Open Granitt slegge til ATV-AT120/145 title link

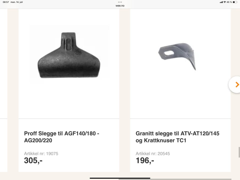pos(177,137)
